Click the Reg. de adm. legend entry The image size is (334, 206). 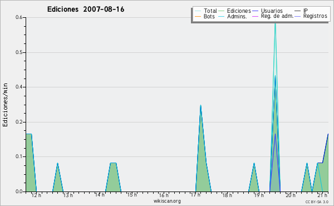[x=277, y=16]
